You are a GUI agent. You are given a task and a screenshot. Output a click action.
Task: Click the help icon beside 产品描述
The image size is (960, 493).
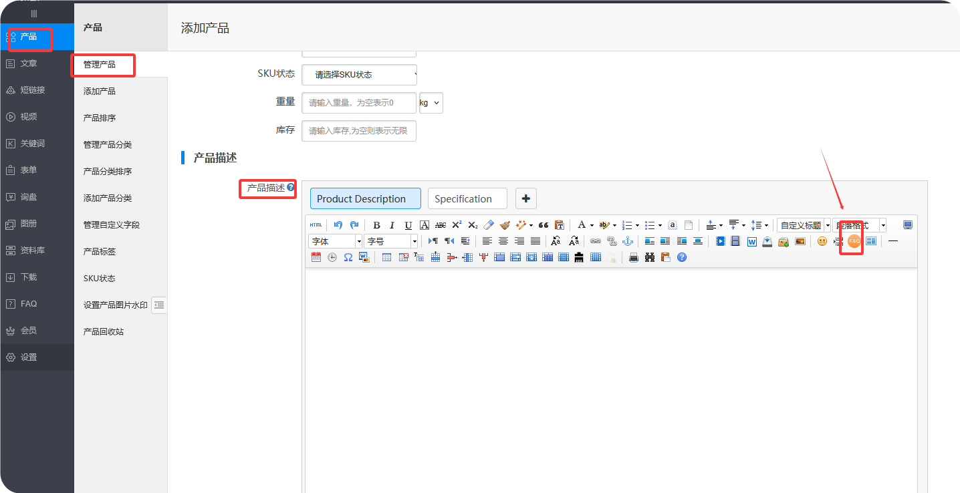pos(291,188)
